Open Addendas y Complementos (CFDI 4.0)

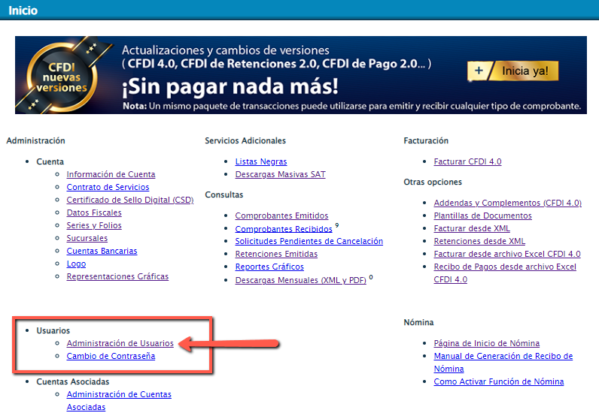coord(507,203)
